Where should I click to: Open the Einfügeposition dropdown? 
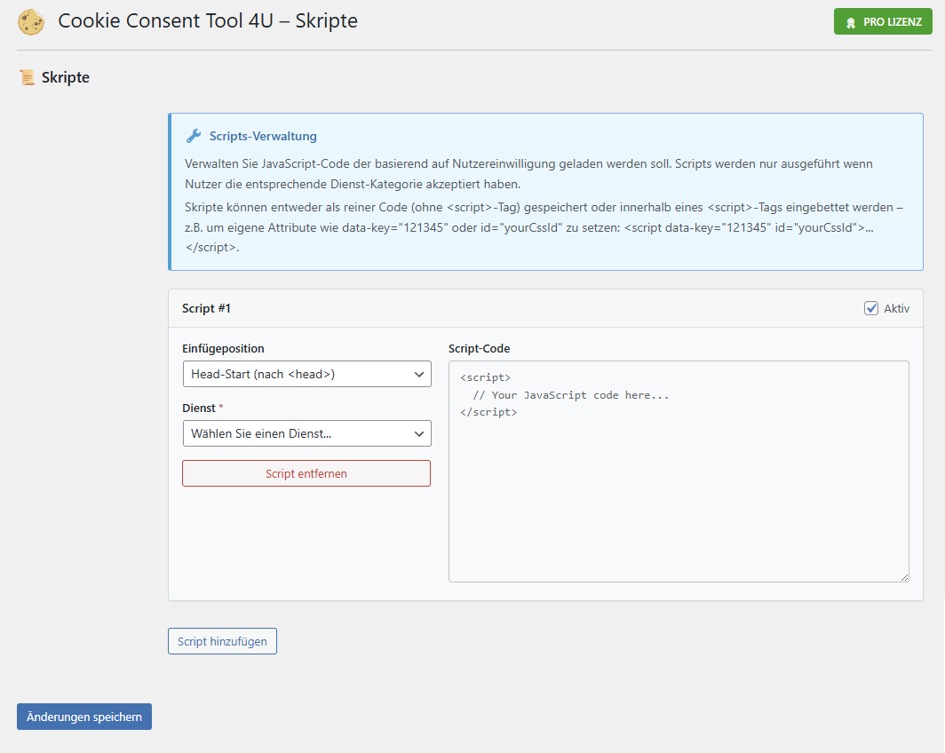[306, 374]
